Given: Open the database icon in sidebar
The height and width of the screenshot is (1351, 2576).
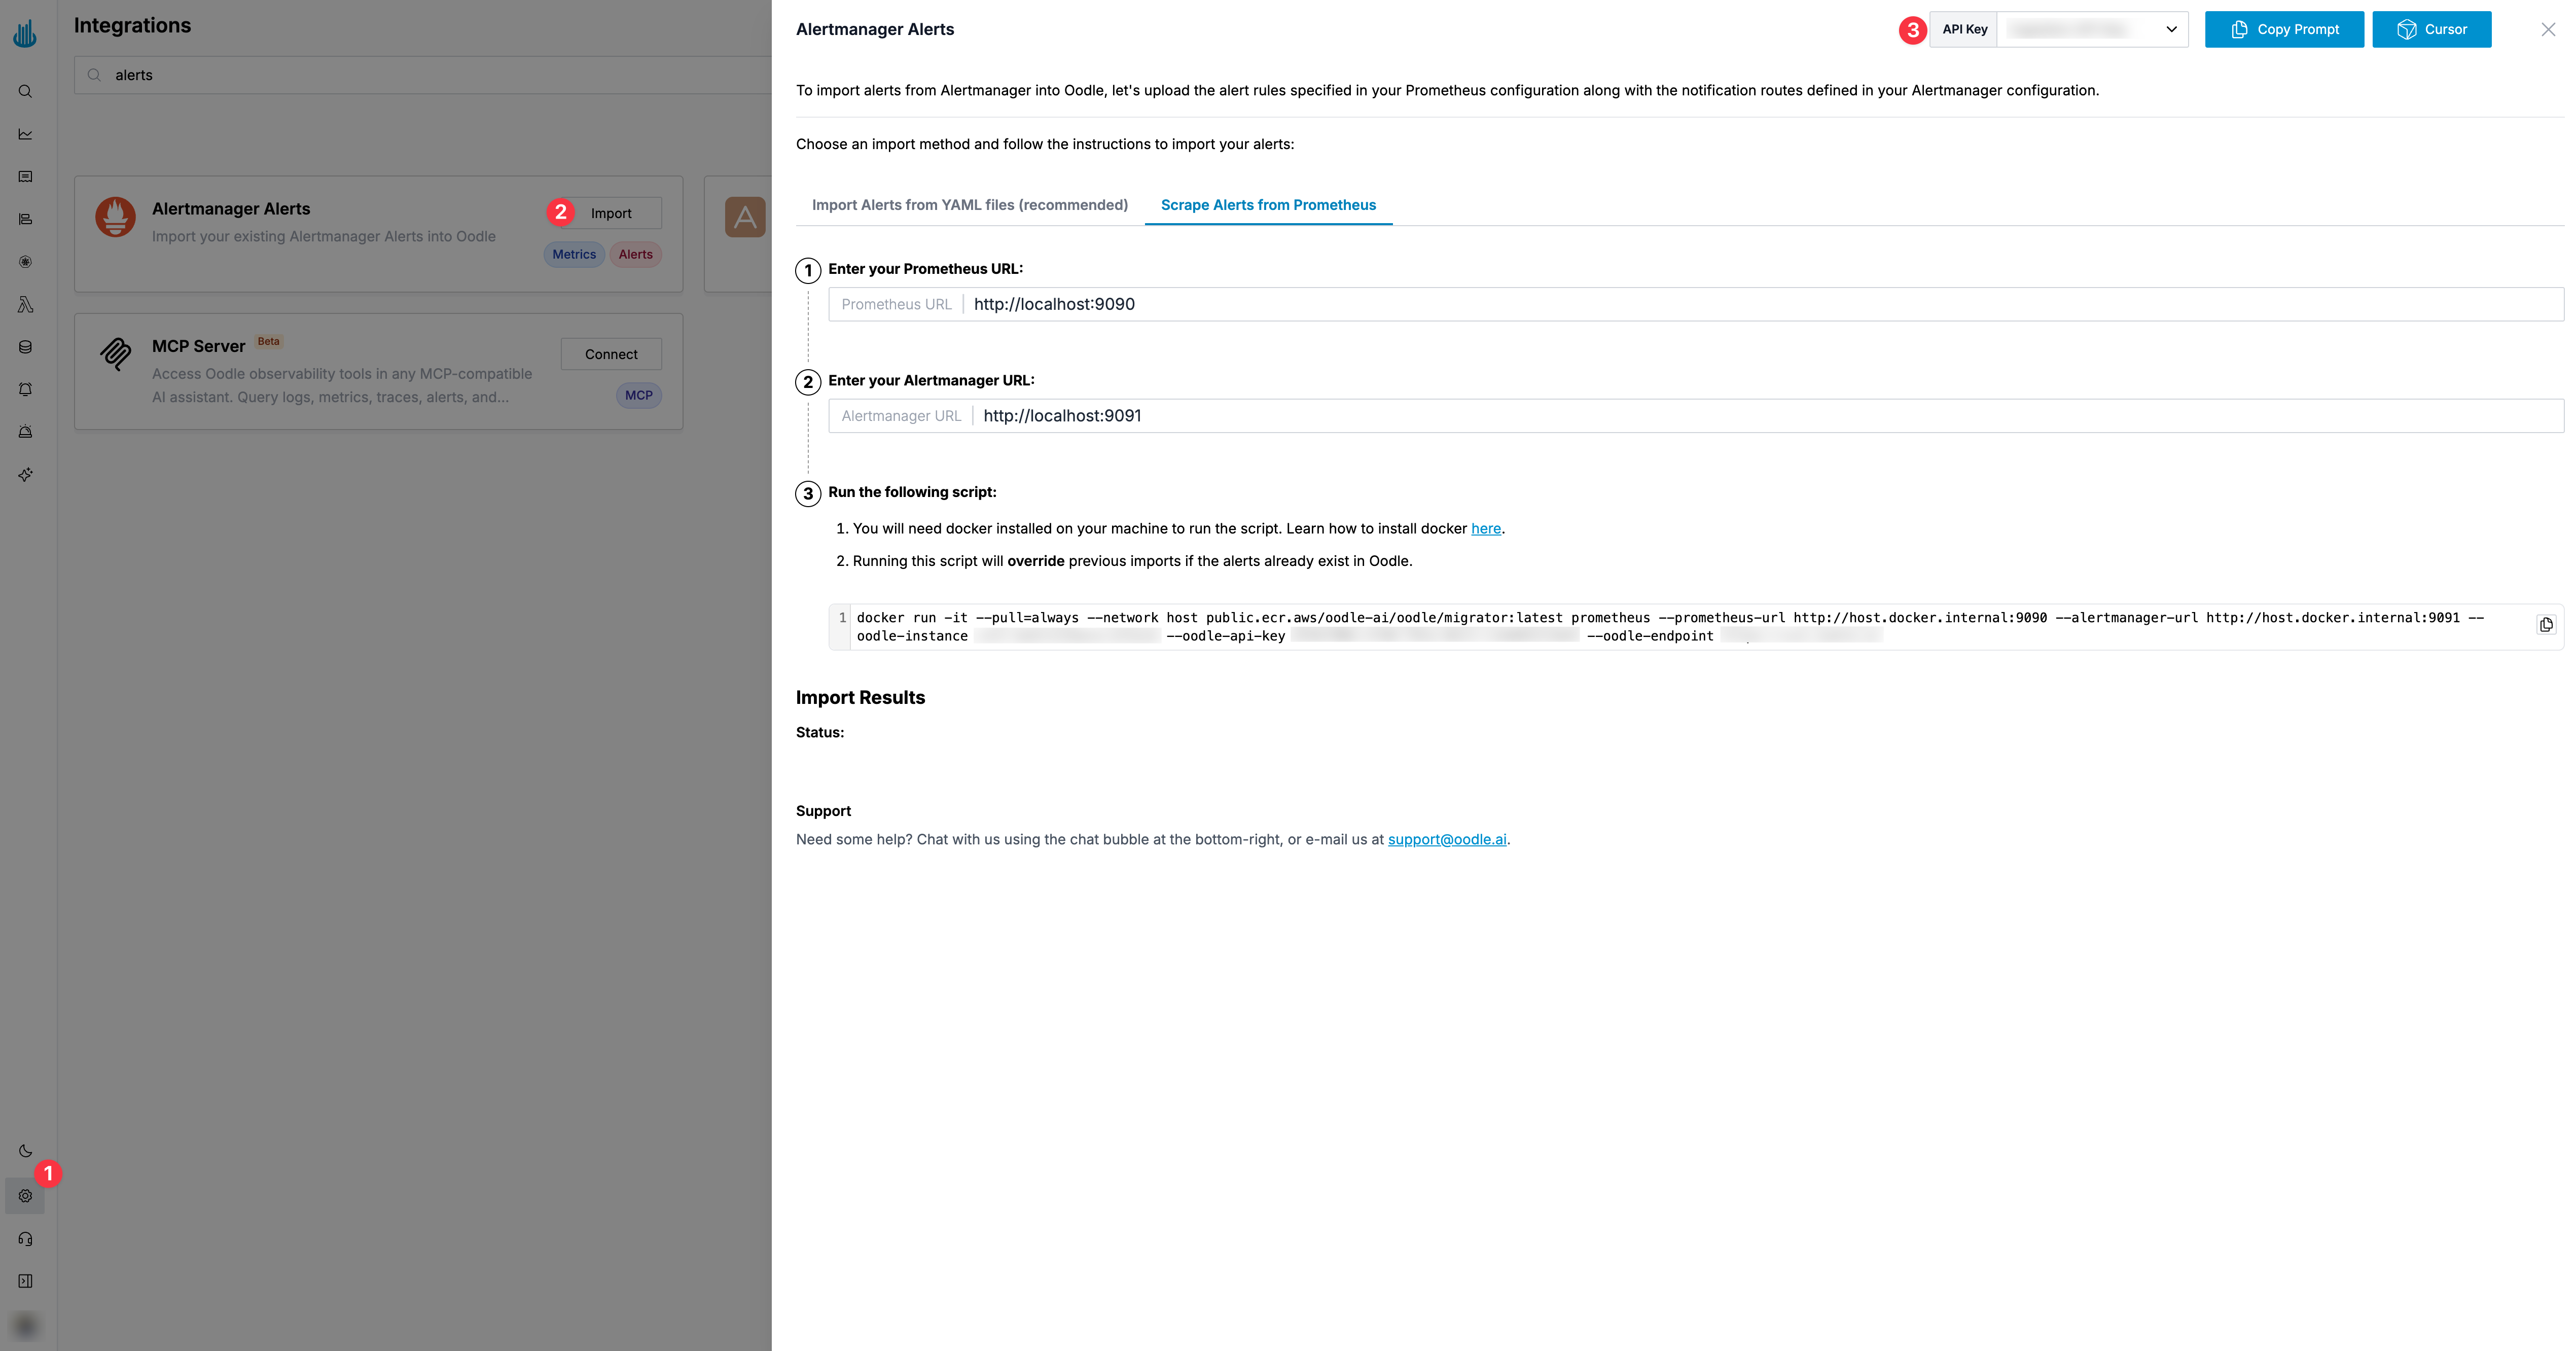Looking at the screenshot, I should tap(25, 346).
